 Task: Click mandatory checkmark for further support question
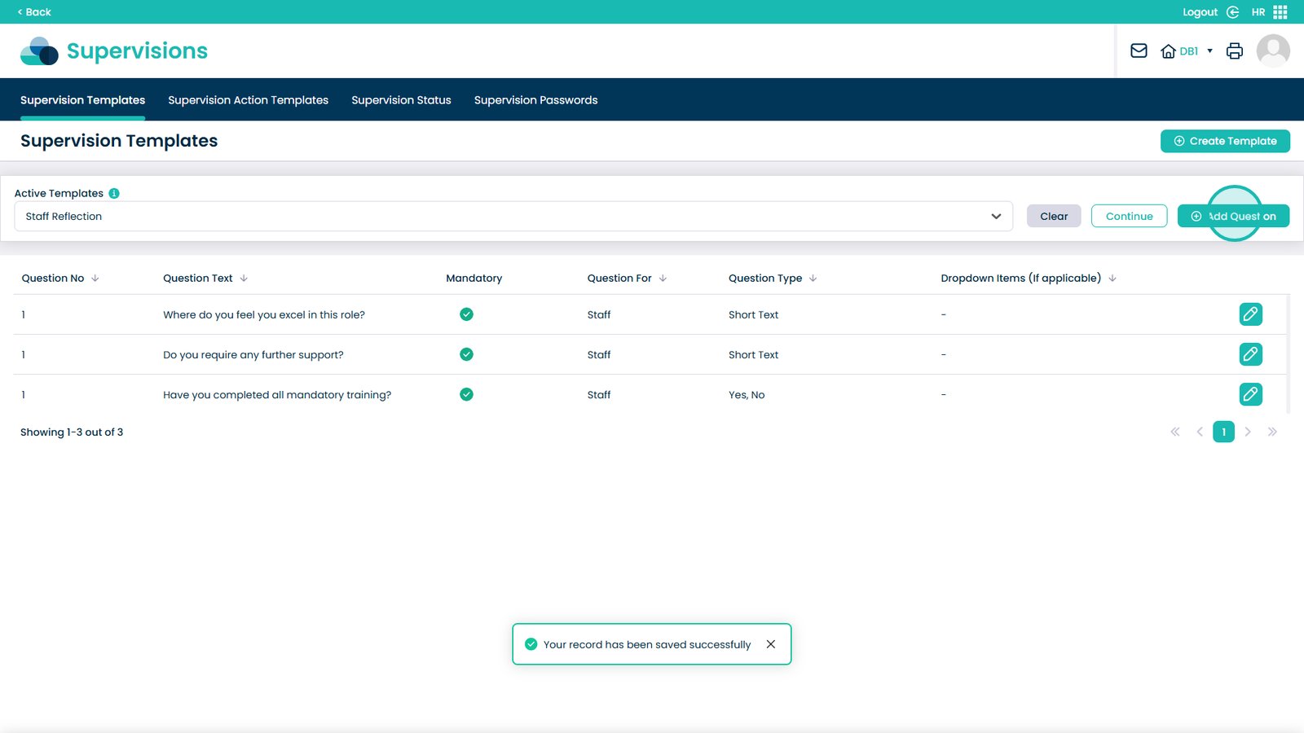click(466, 354)
